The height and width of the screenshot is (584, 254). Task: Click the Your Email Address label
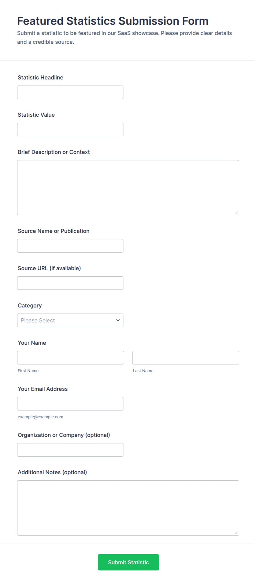click(43, 389)
